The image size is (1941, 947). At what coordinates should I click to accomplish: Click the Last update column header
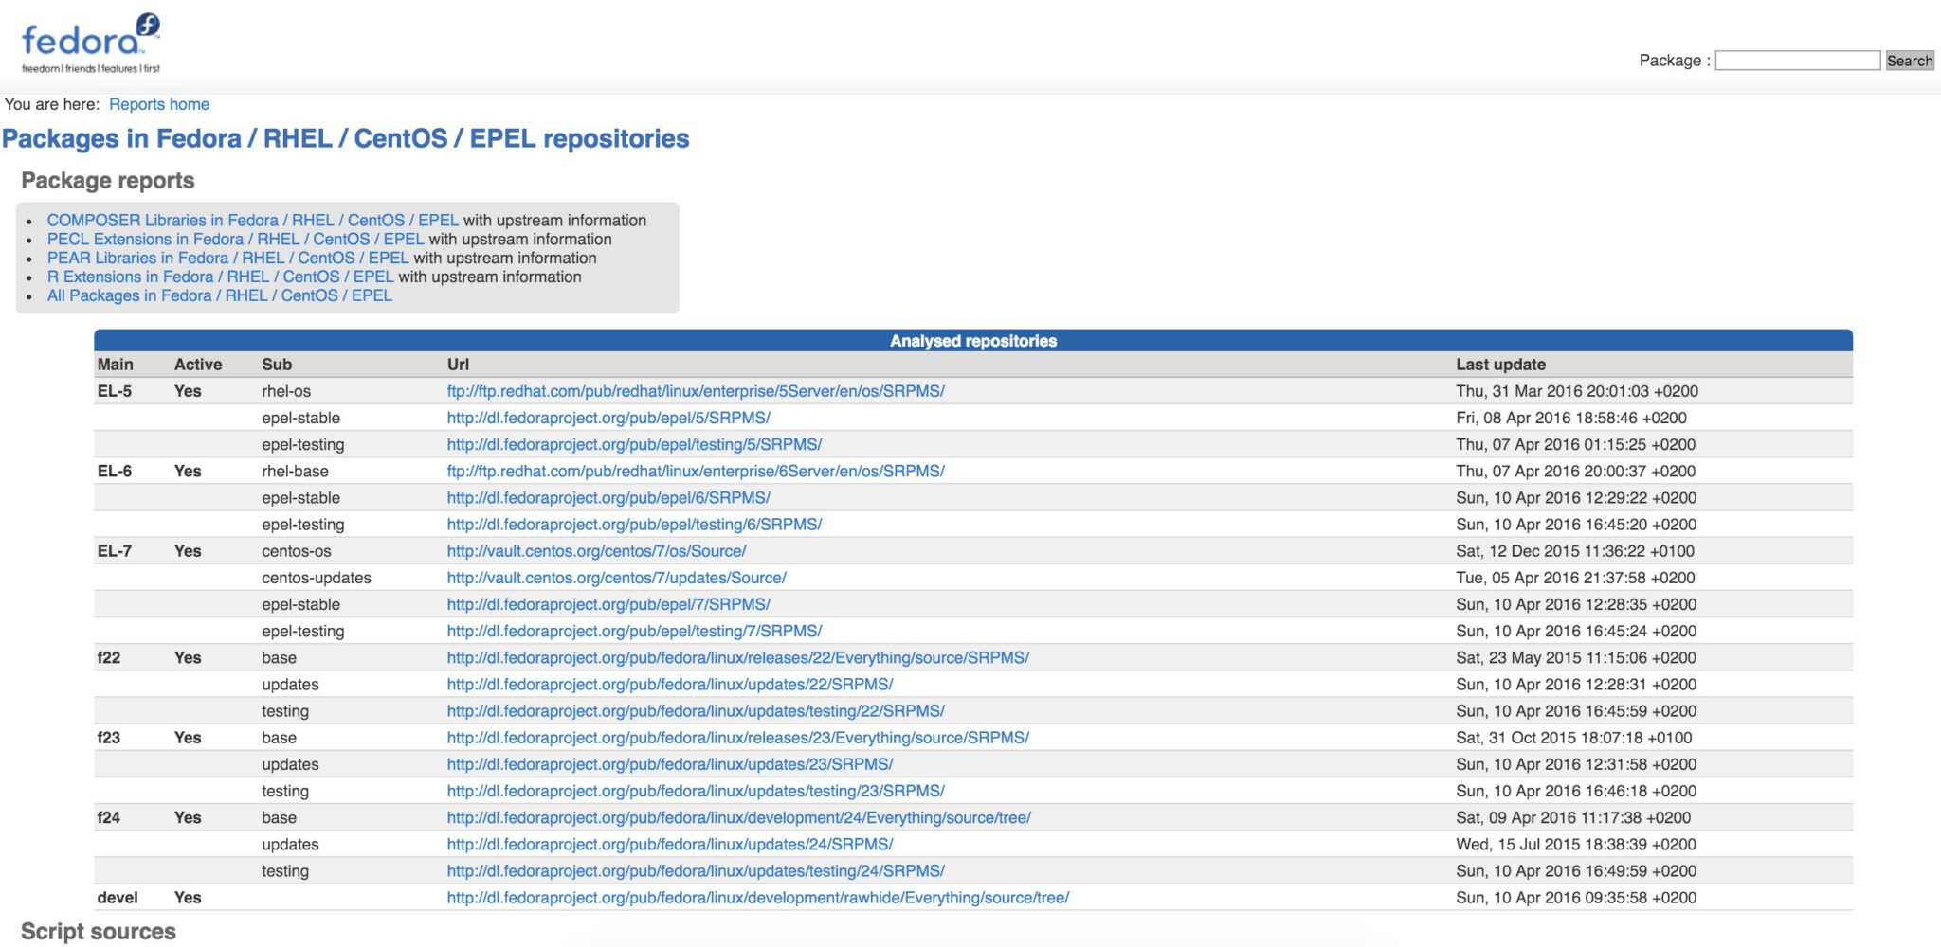(x=1500, y=365)
